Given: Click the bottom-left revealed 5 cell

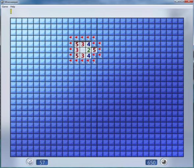Looking at the screenshot, I should pyautogui.click(x=77, y=56).
